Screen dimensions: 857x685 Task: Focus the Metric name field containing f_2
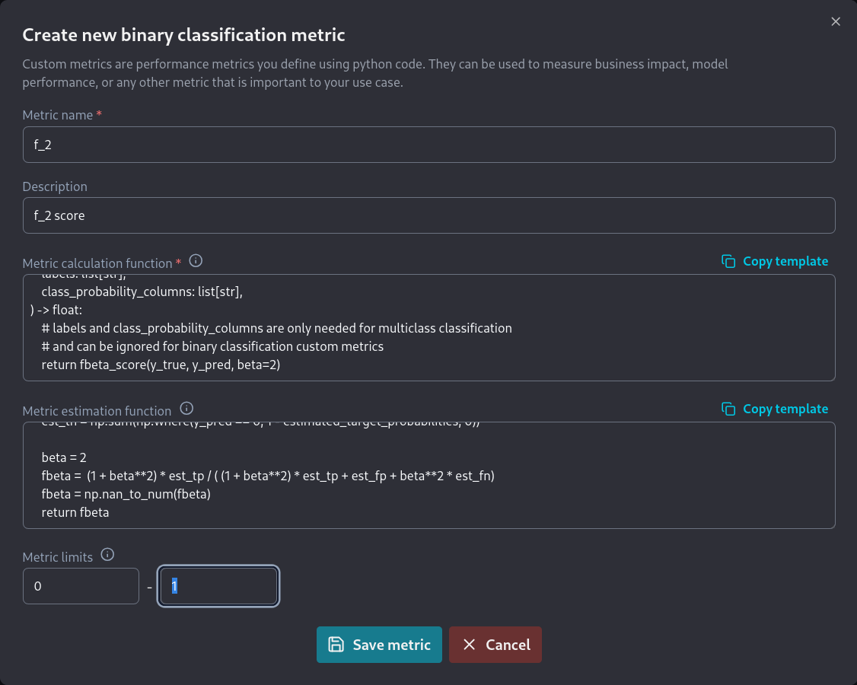click(428, 145)
